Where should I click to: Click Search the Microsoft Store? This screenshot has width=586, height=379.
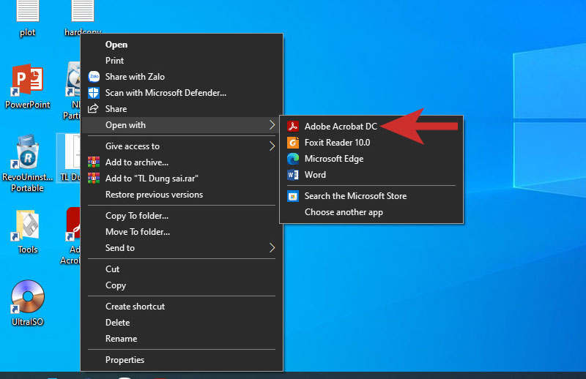[x=355, y=196]
